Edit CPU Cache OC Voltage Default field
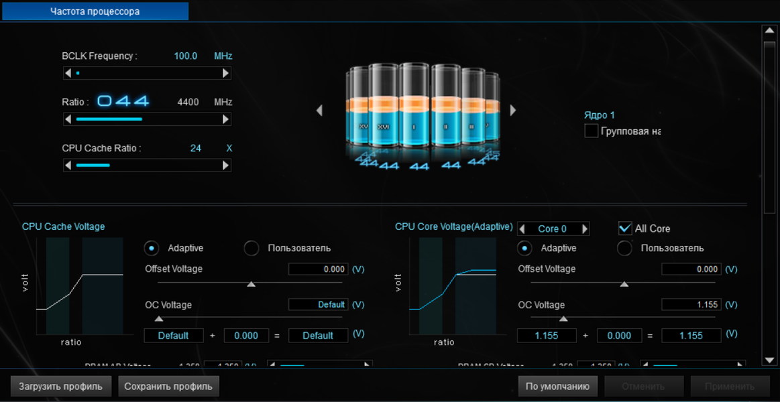780x402 pixels. pyautogui.click(x=319, y=305)
